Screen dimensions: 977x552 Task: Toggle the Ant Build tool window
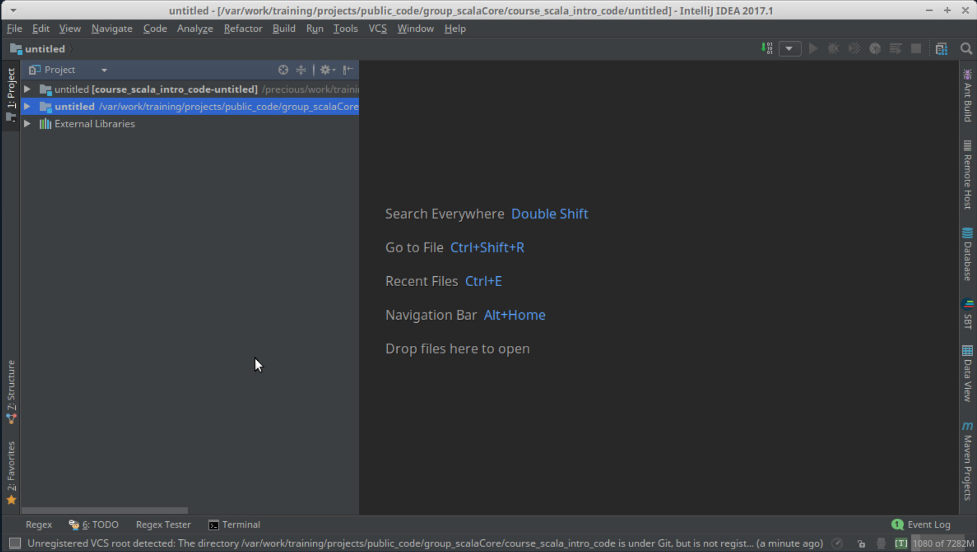coord(967,95)
